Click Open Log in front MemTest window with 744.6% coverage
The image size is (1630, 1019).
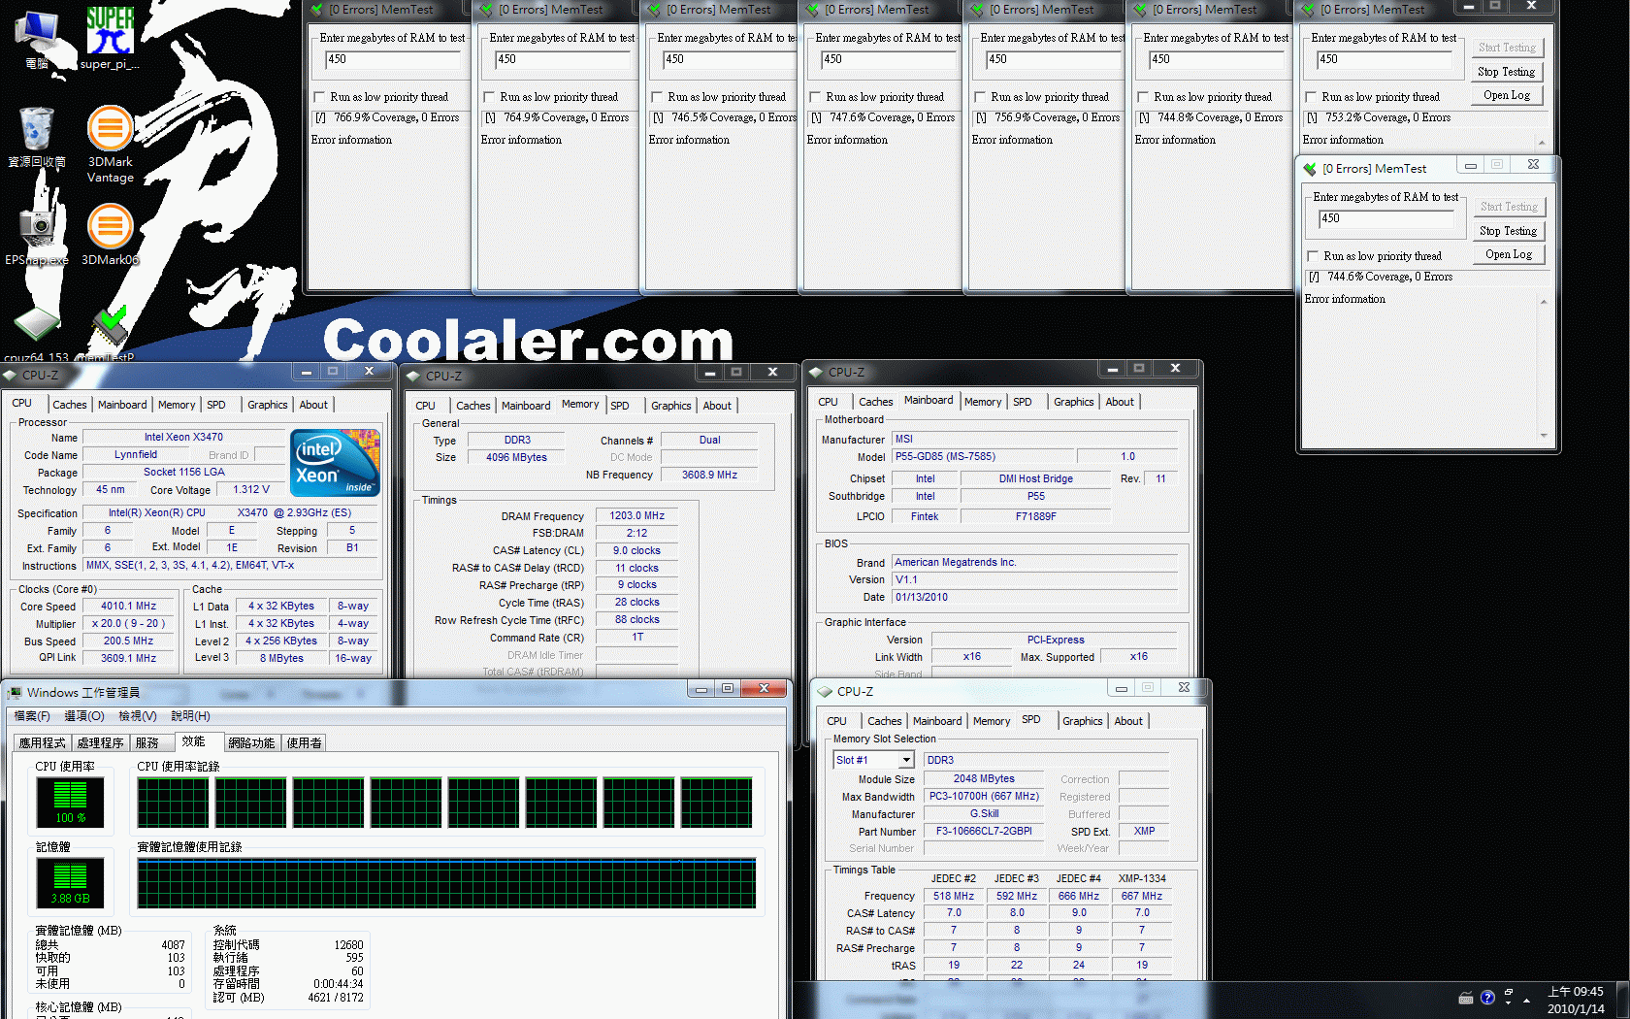point(1508,254)
